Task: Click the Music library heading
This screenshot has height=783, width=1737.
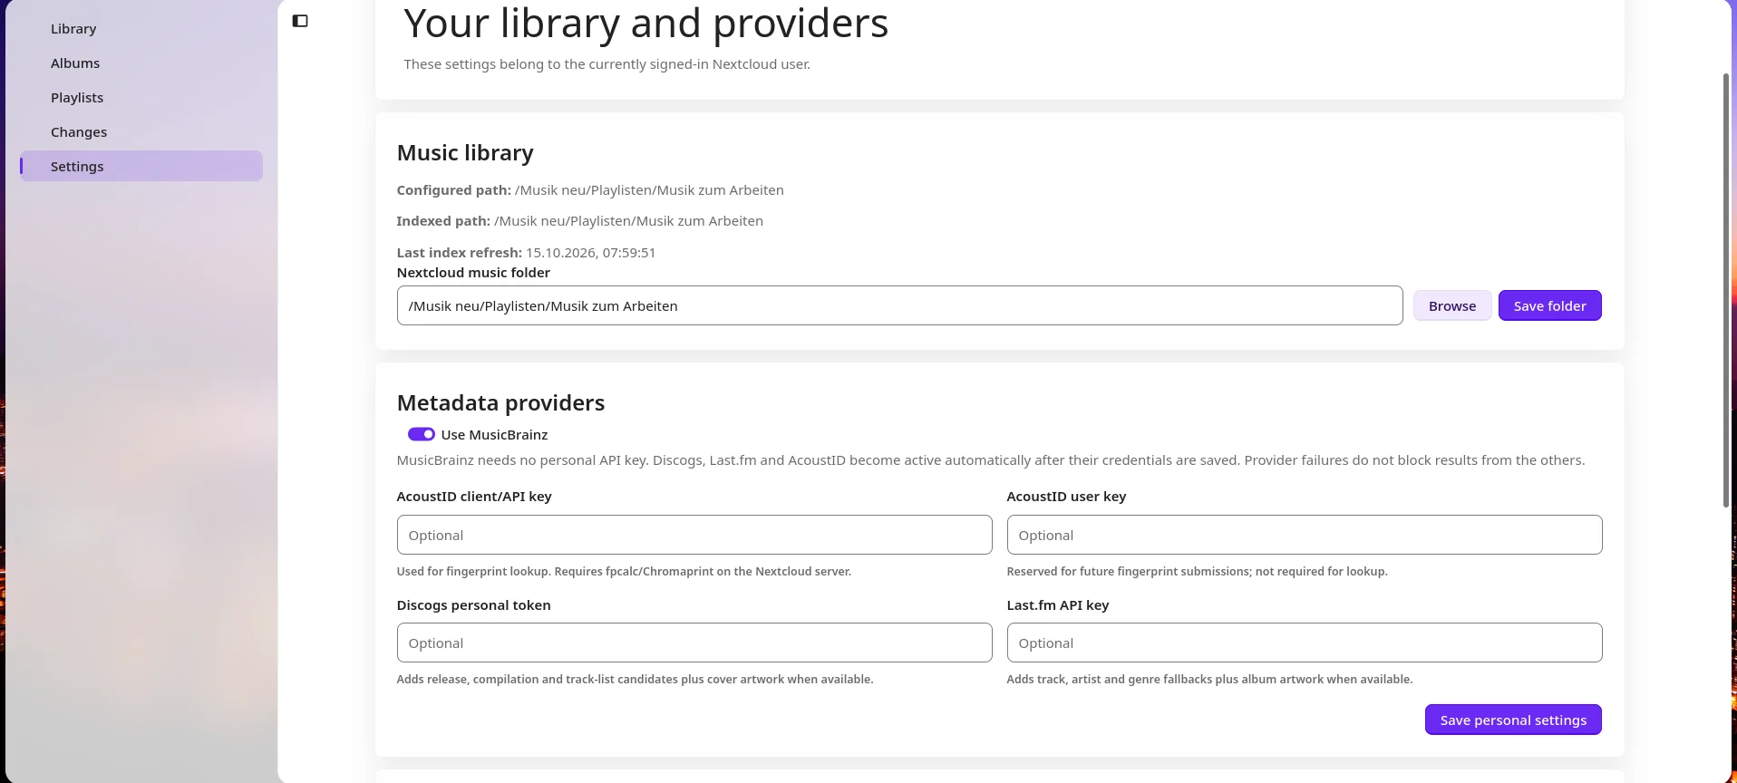Action: click(465, 152)
